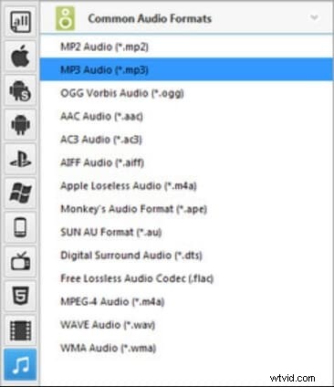
Task: Select the film strip video category
Action: pyautogui.click(x=20, y=330)
